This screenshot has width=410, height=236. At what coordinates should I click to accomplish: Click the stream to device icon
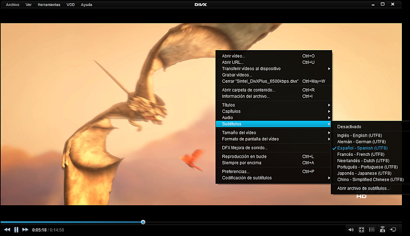382,229
